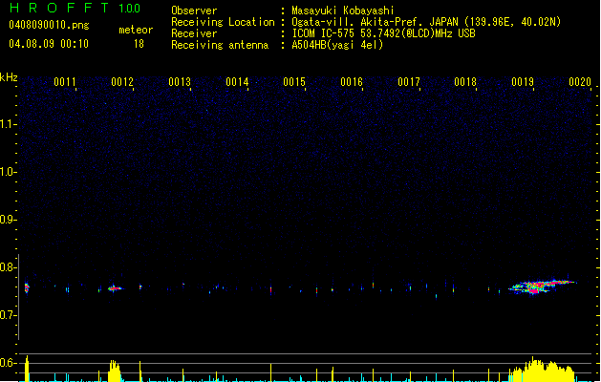Click the 1.1 kHz frequency label
Screen dimensions: 601x382
(x=8, y=124)
